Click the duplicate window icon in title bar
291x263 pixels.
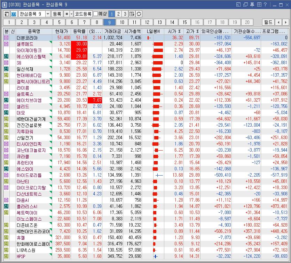tap(245, 5)
